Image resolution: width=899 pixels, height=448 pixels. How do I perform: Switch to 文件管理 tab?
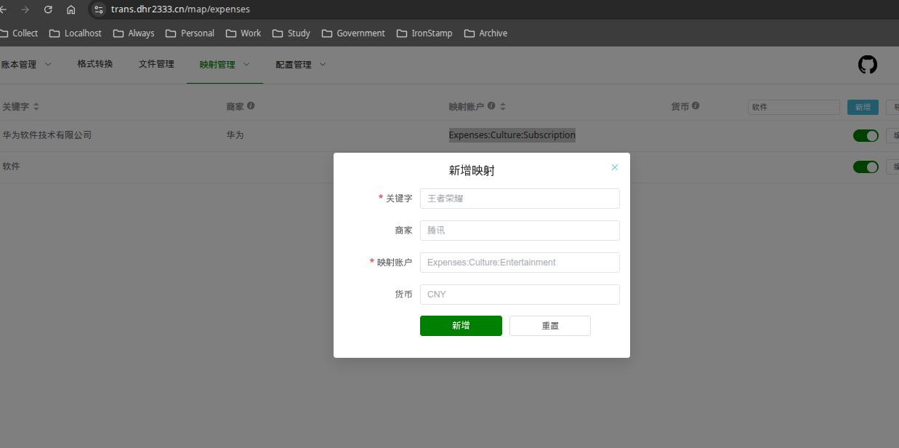[x=156, y=64]
